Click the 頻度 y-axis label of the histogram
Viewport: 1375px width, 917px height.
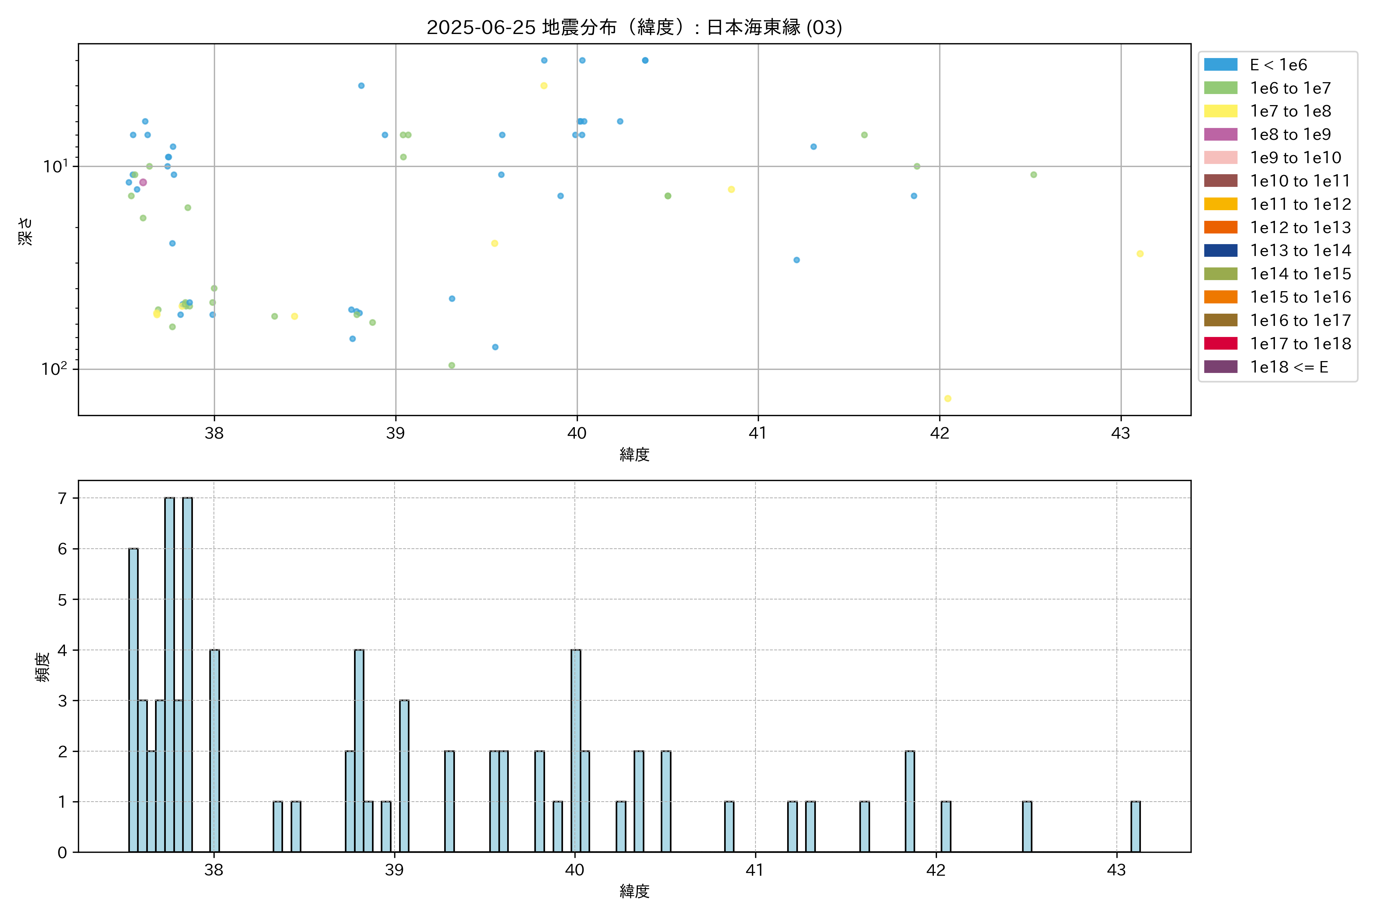43,667
